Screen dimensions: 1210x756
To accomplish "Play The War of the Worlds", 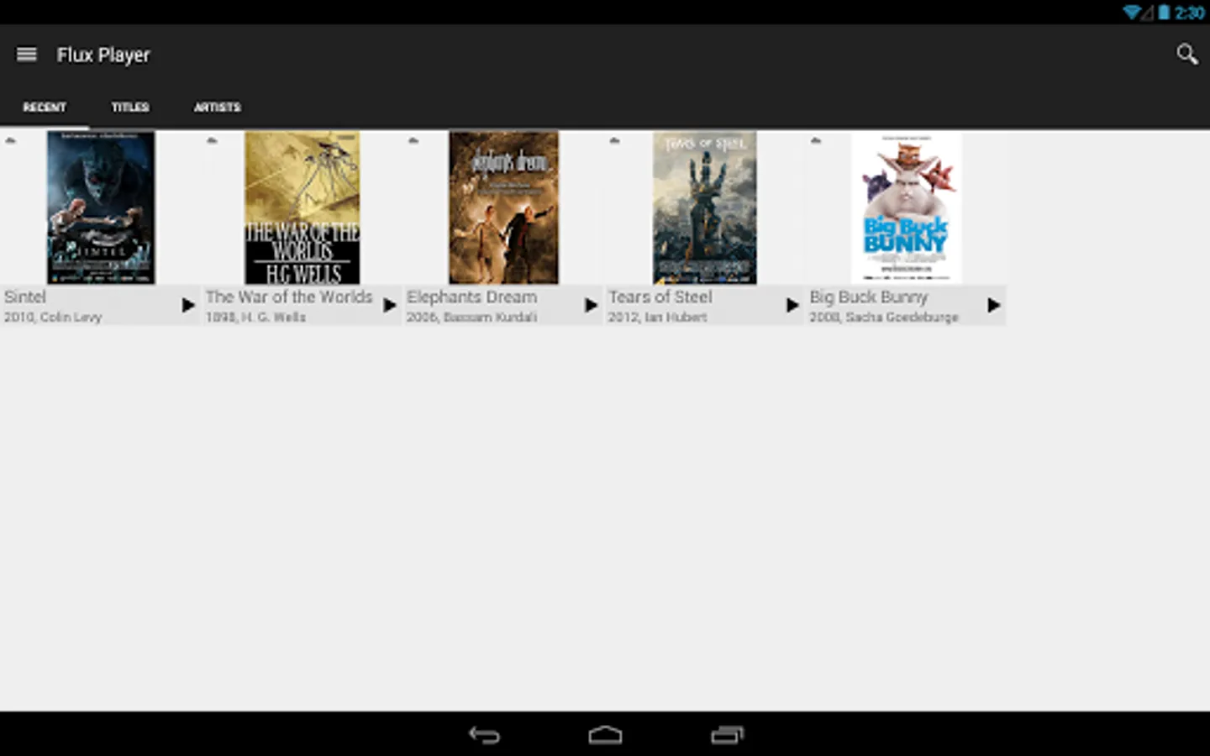I will pos(390,305).
